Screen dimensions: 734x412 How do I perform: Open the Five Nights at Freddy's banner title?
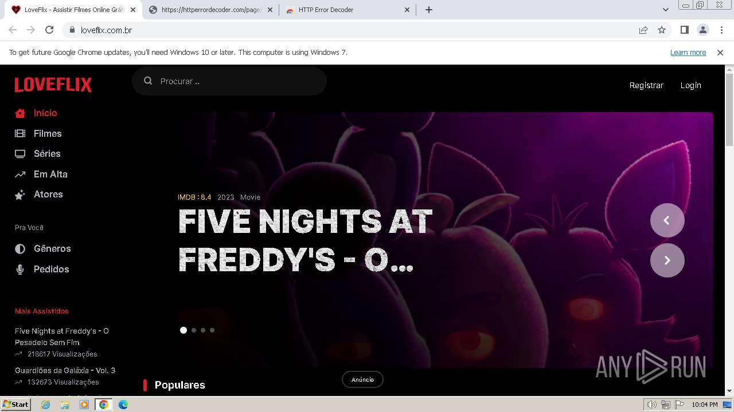pos(305,240)
